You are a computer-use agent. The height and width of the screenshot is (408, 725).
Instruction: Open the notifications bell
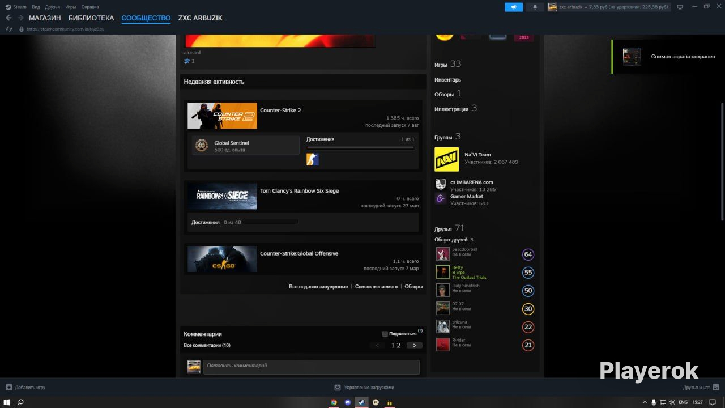(535, 7)
